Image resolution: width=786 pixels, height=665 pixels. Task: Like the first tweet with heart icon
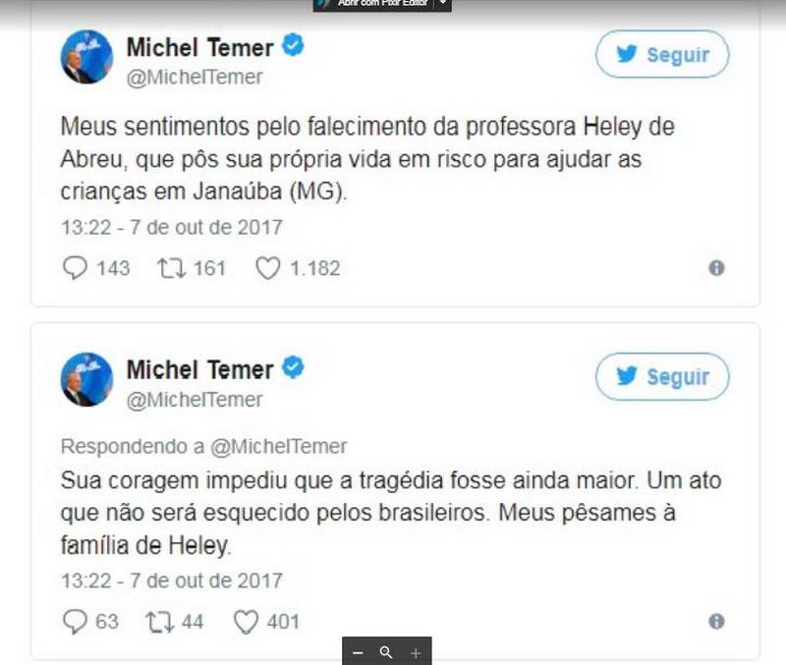[x=268, y=268]
